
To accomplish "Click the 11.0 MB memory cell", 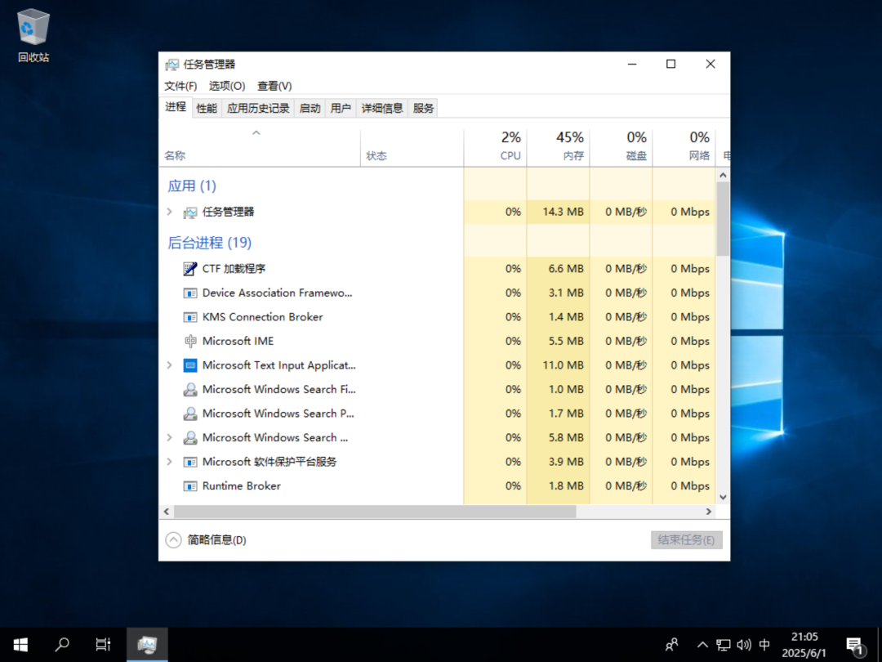I will (x=558, y=365).
